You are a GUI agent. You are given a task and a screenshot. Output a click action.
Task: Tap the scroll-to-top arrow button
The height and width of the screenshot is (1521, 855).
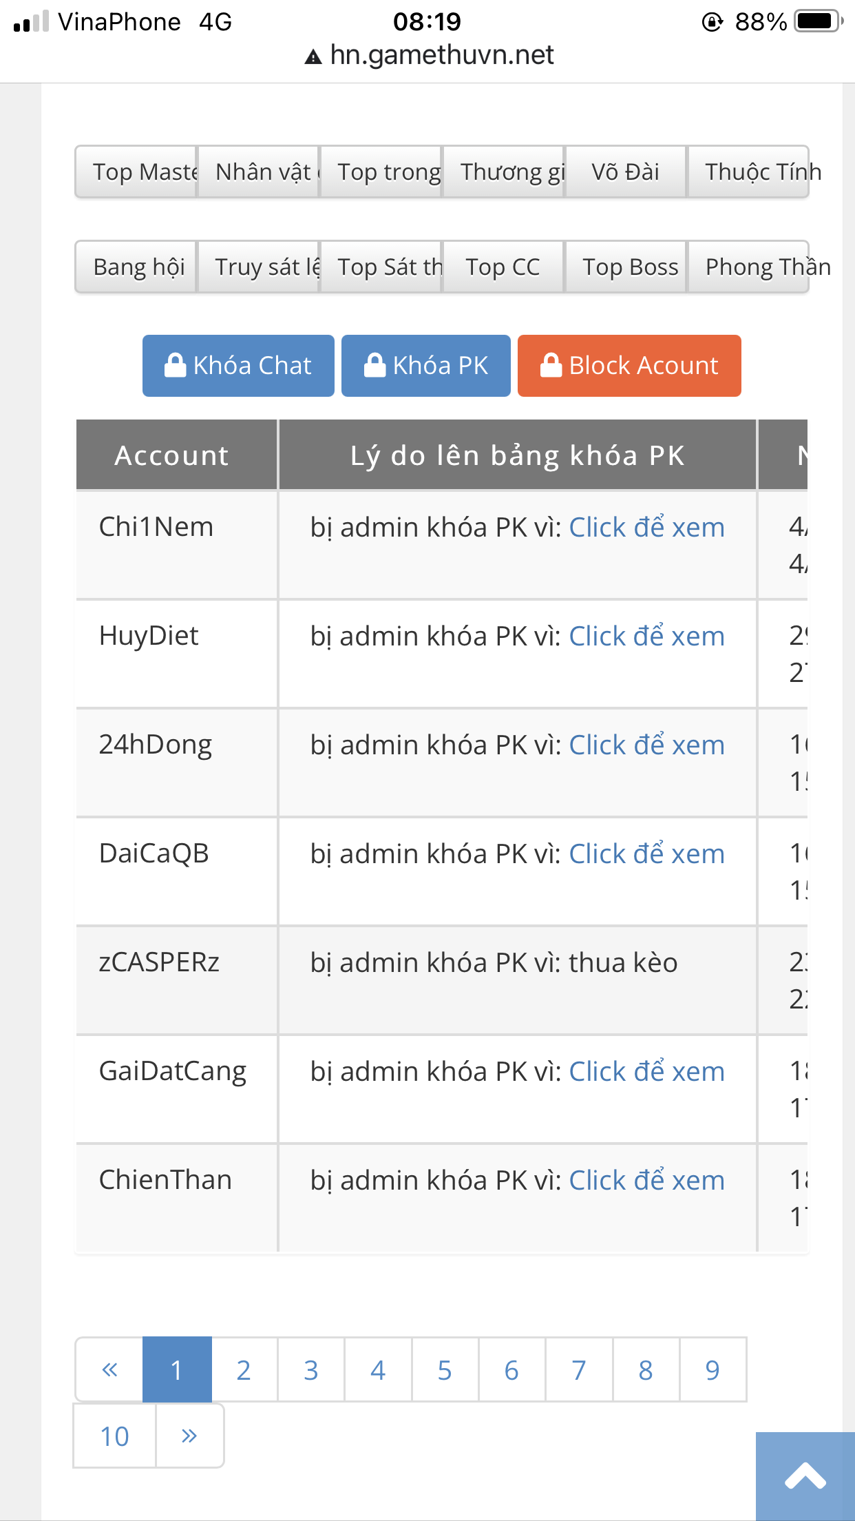coord(805,1476)
